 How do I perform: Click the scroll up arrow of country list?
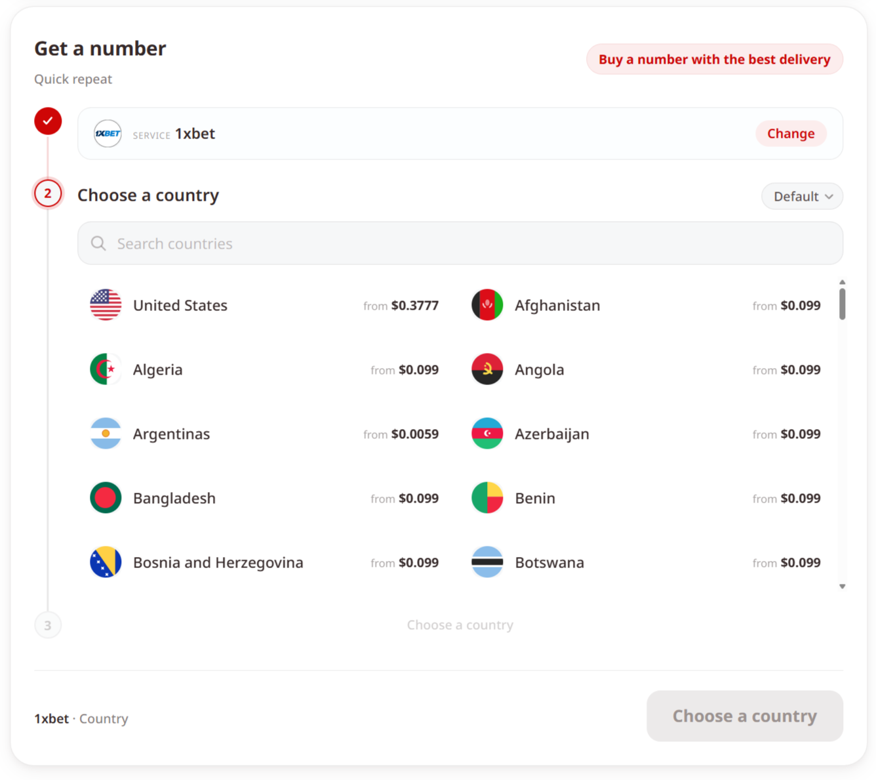(x=843, y=282)
